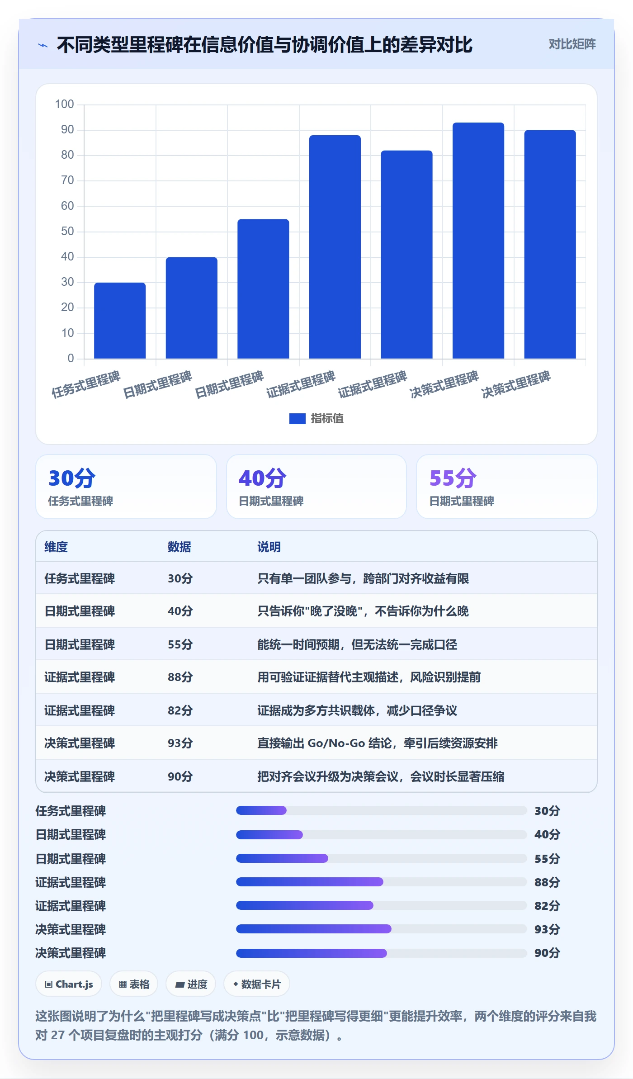Click the 100 label on the y-axis

pyautogui.click(x=64, y=104)
